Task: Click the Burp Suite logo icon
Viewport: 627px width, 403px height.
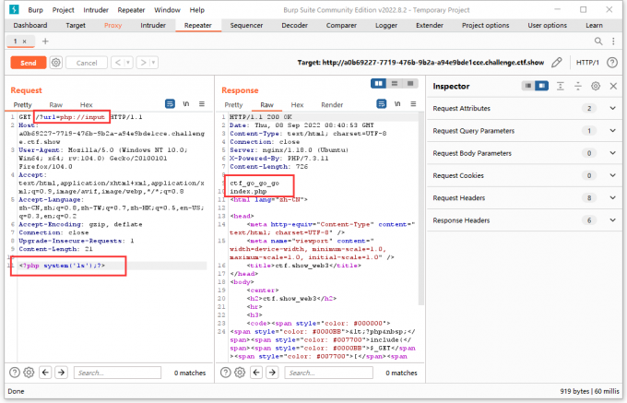Action: pos(14,9)
